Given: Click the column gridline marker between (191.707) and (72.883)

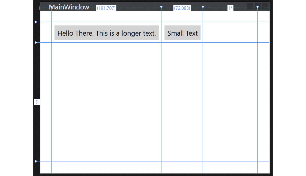Looking at the screenshot, I should click(161, 7).
